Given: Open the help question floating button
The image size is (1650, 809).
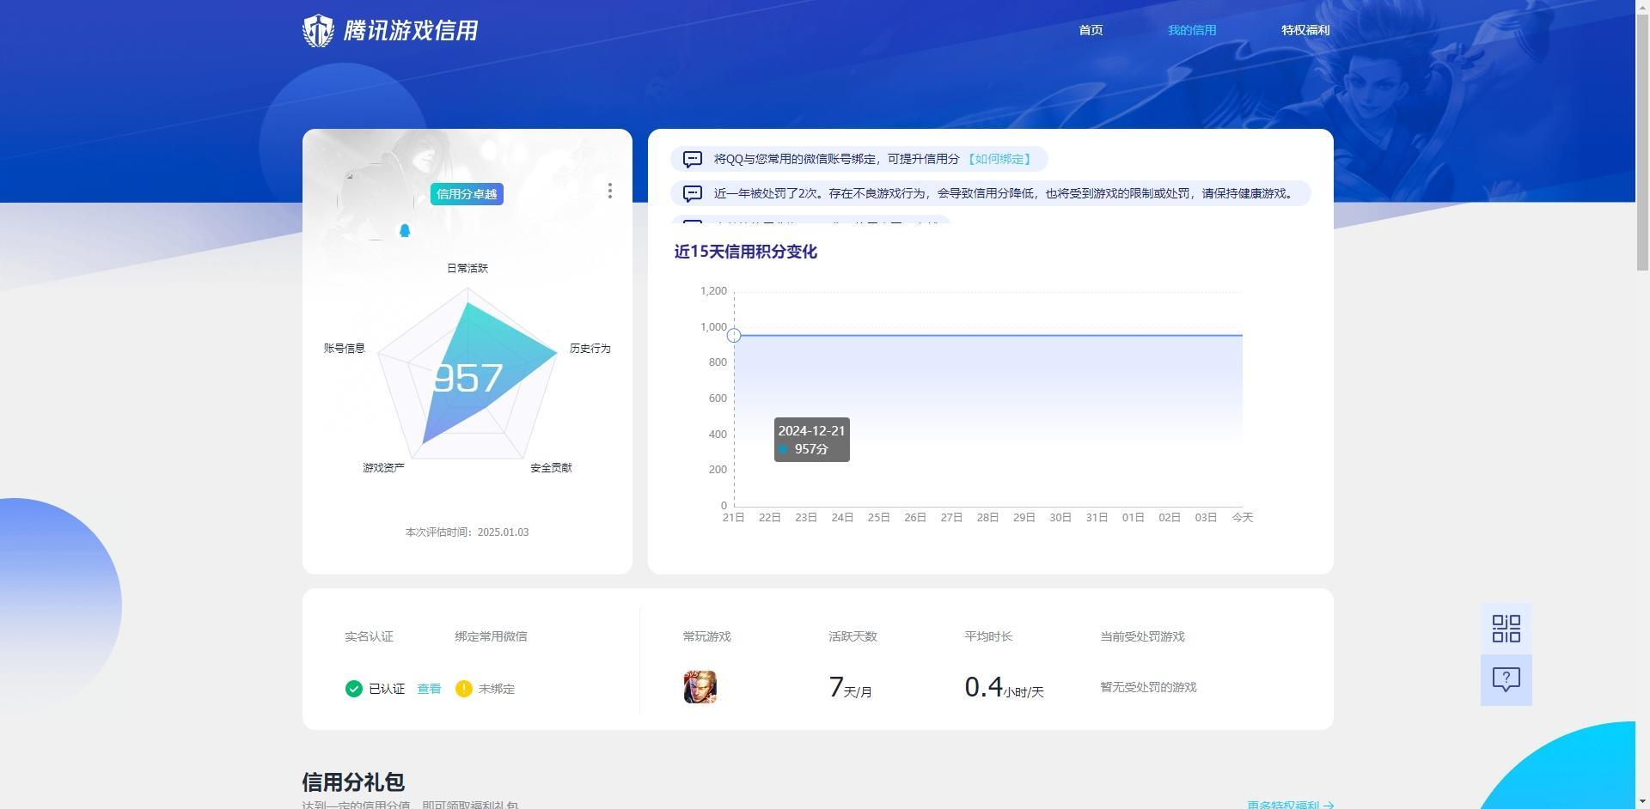Looking at the screenshot, I should pos(1506,680).
